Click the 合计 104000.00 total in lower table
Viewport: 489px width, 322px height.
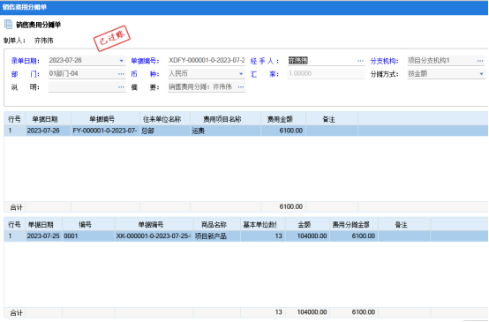307,312
